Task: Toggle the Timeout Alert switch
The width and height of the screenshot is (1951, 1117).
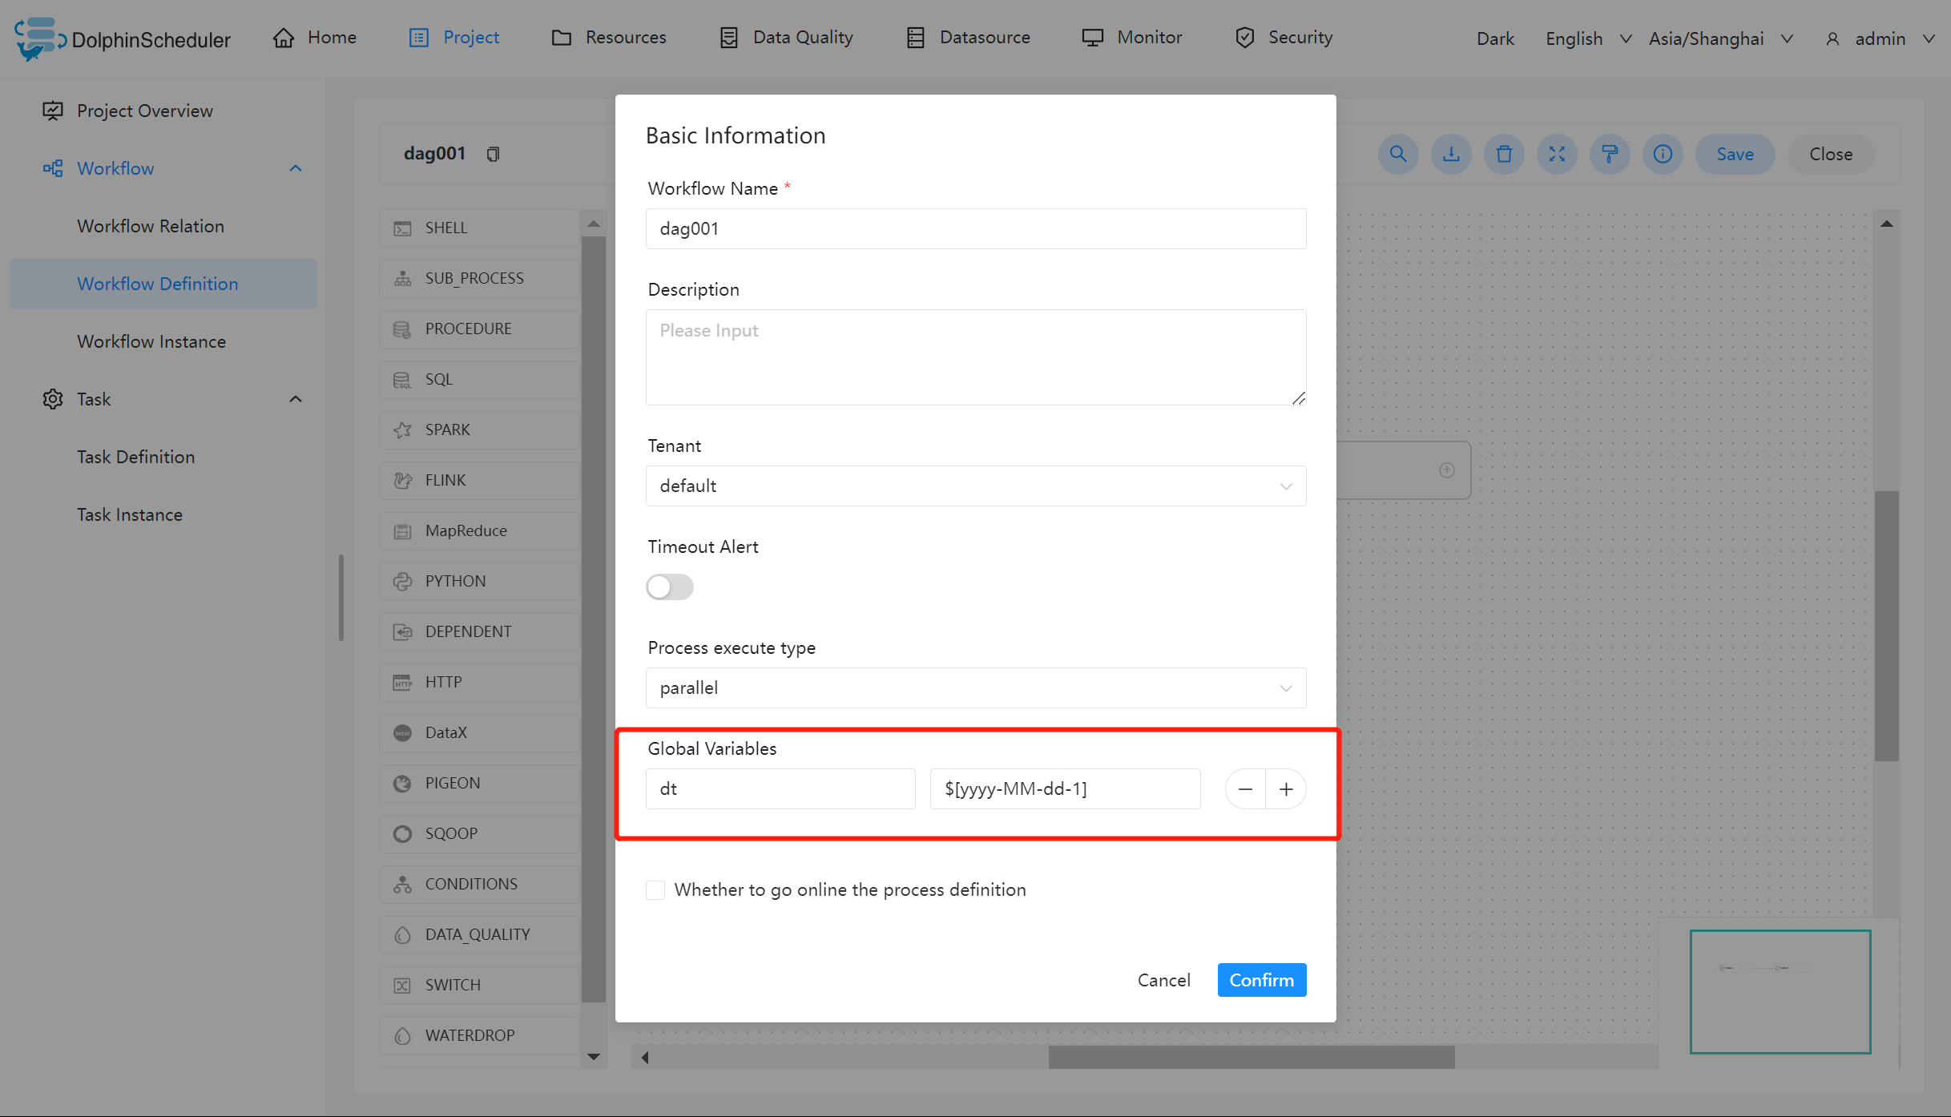Action: click(x=670, y=587)
